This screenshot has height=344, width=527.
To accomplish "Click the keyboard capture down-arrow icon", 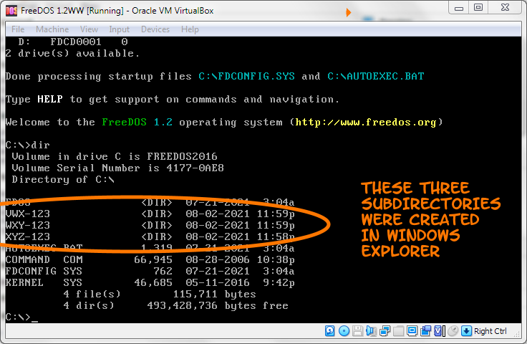I will [466, 331].
